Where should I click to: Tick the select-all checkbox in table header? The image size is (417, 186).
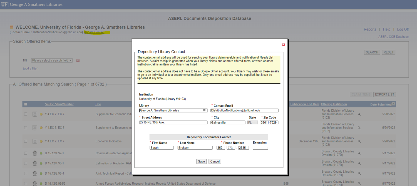pos(26,104)
